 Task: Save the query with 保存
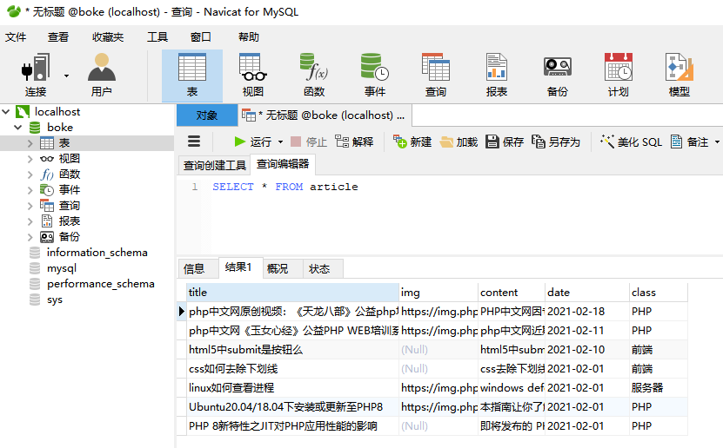coord(505,142)
